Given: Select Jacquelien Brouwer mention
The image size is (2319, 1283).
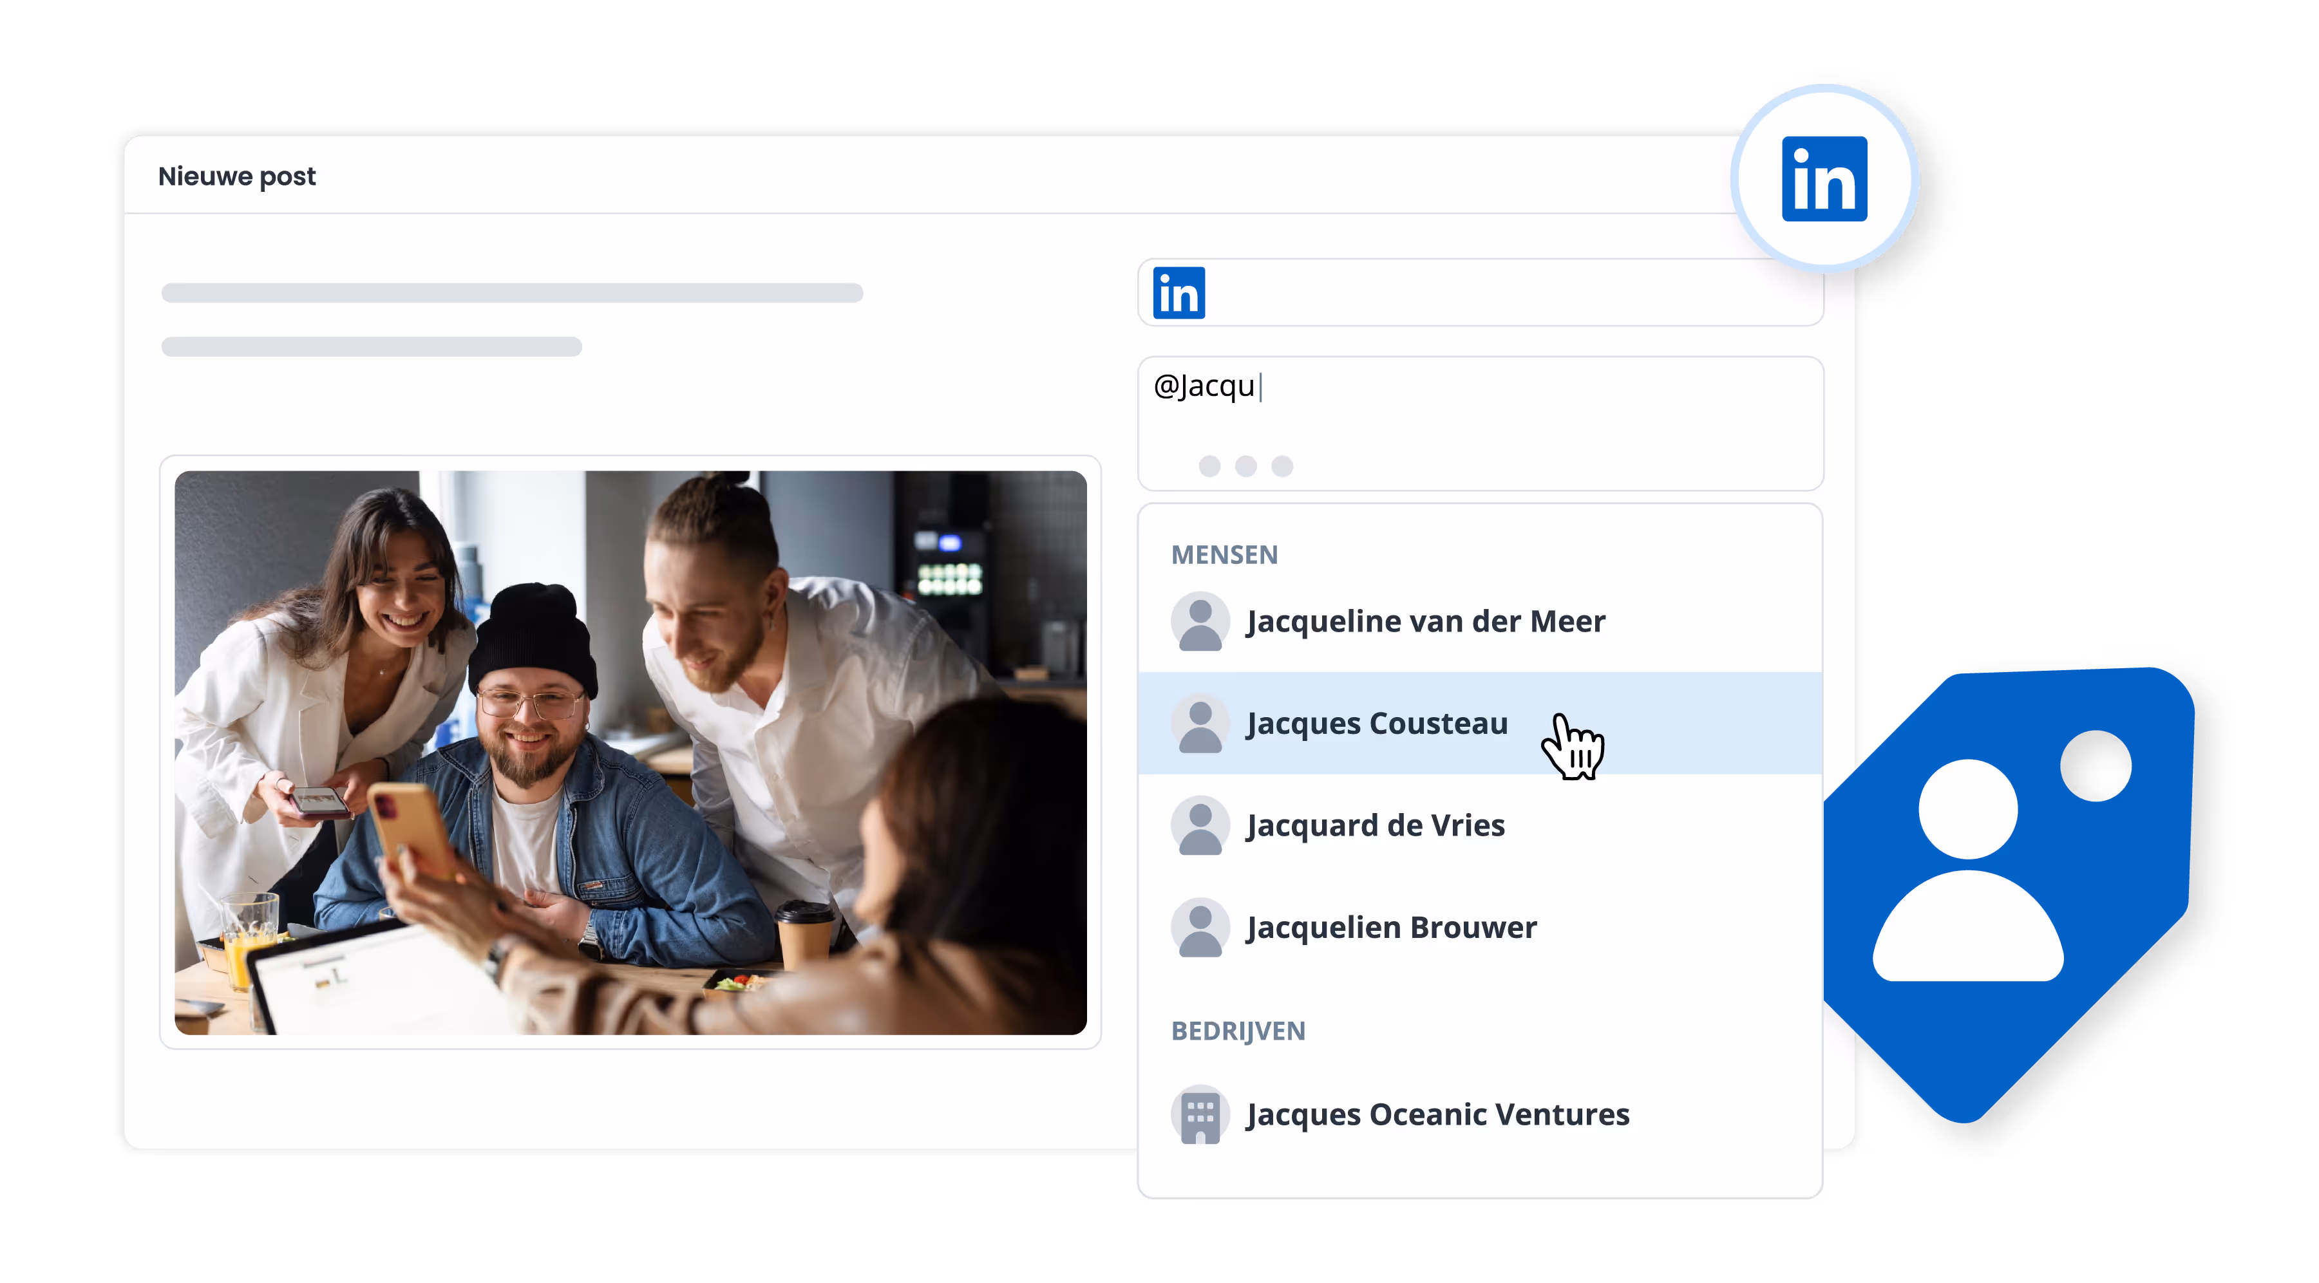Looking at the screenshot, I should [x=1480, y=927].
